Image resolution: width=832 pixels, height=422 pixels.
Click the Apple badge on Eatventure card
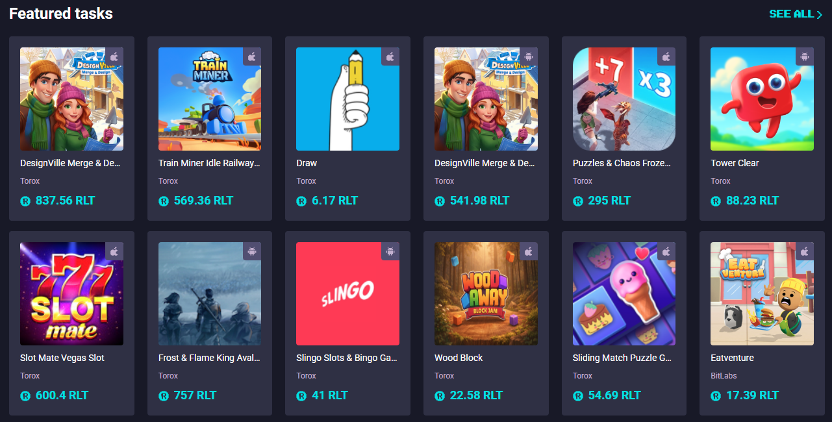[805, 251]
